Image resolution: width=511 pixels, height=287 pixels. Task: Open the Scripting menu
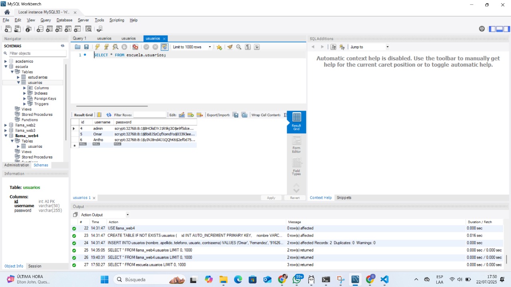click(x=117, y=20)
